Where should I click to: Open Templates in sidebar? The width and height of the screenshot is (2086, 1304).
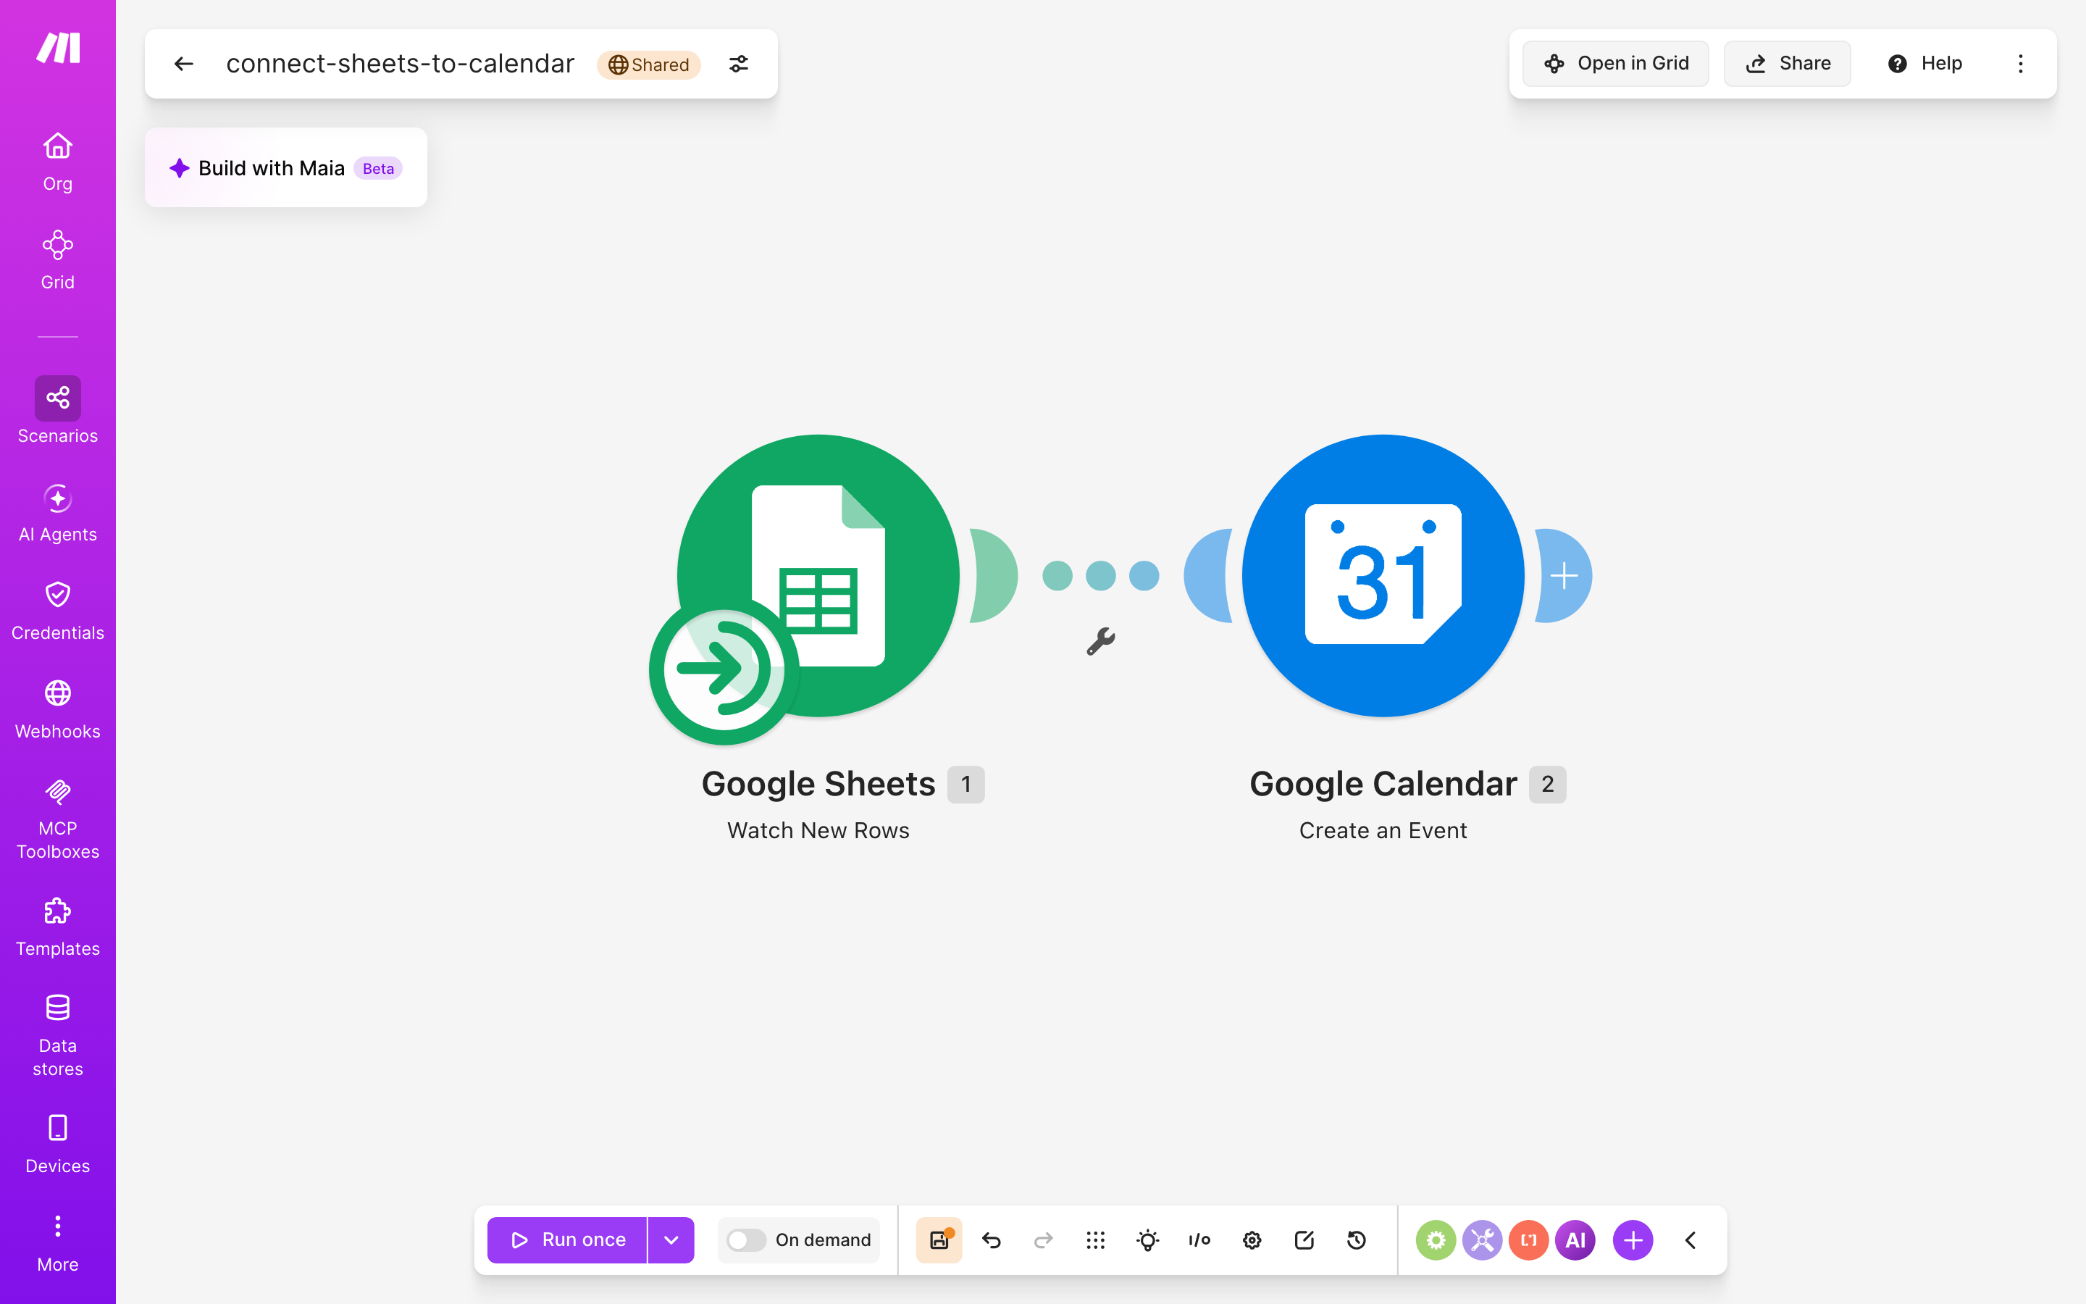58,927
